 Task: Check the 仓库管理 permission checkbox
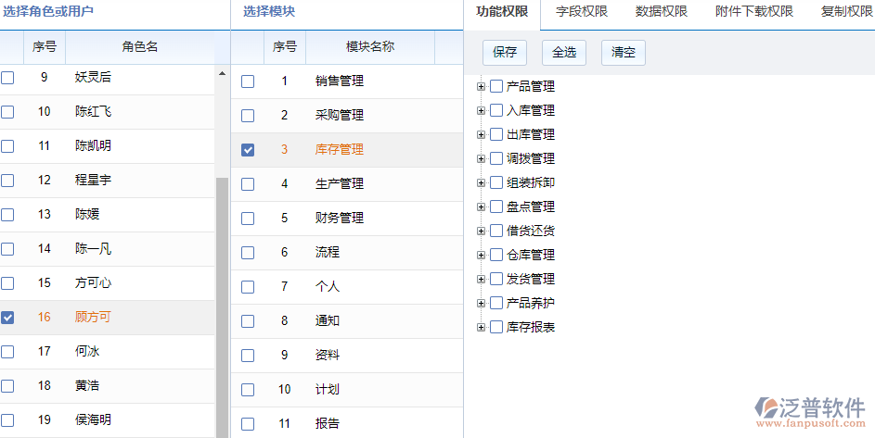pyautogui.click(x=496, y=256)
